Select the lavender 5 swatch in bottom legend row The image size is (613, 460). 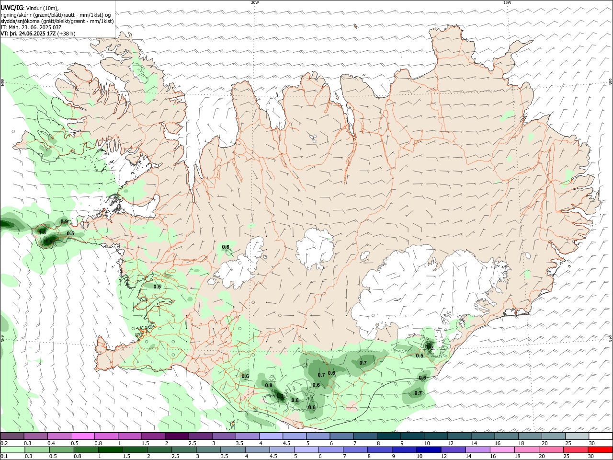[x=306, y=449]
